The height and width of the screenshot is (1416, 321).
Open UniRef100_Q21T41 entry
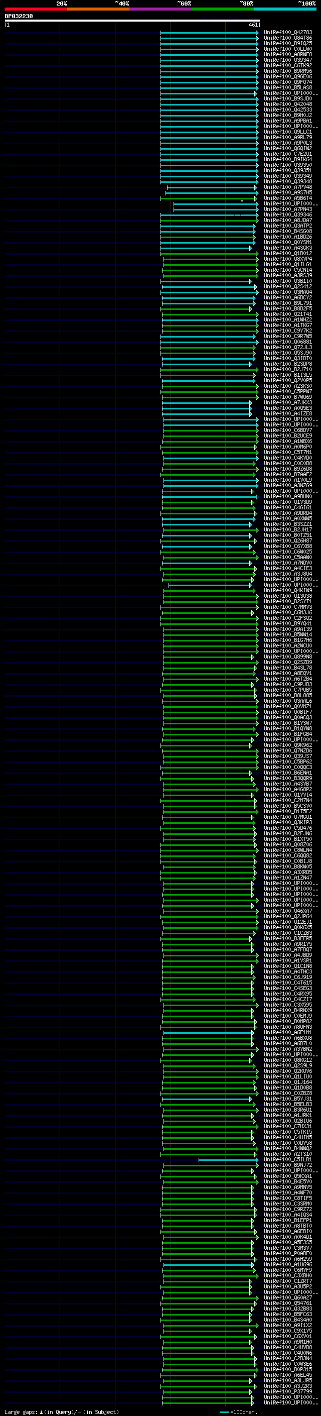tap(288, 314)
